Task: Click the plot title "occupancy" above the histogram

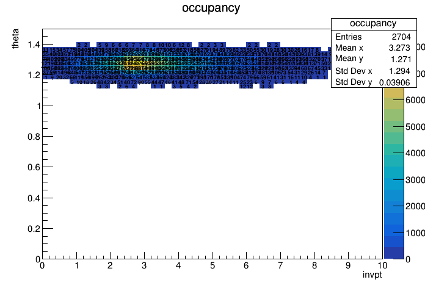Action: 211,8
